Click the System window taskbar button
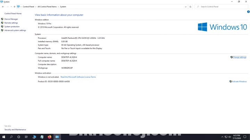250x140 pixels. pos(57,137)
